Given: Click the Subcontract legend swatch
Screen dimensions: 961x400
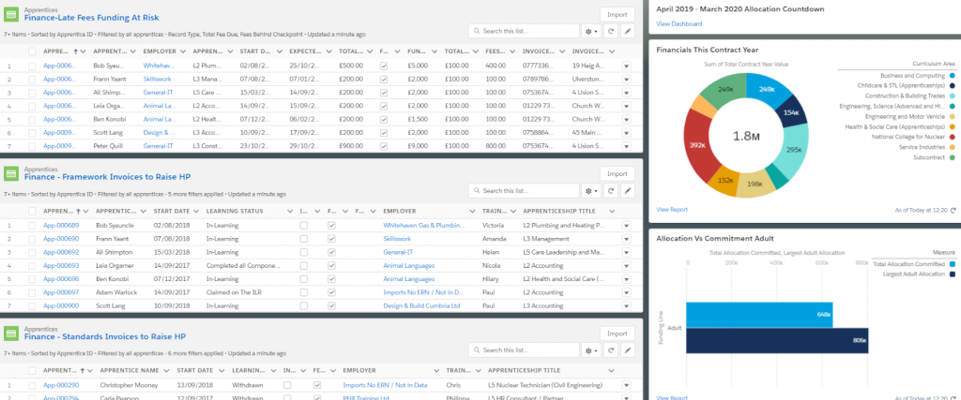Looking at the screenshot, I should [x=952, y=157].
